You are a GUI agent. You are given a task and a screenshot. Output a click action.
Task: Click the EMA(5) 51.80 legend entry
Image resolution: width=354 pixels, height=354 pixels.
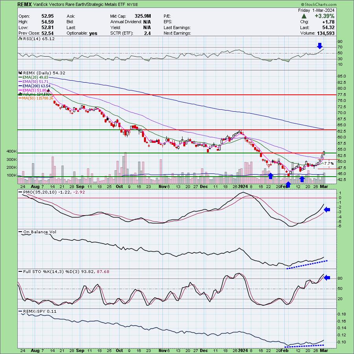point(35,90)
